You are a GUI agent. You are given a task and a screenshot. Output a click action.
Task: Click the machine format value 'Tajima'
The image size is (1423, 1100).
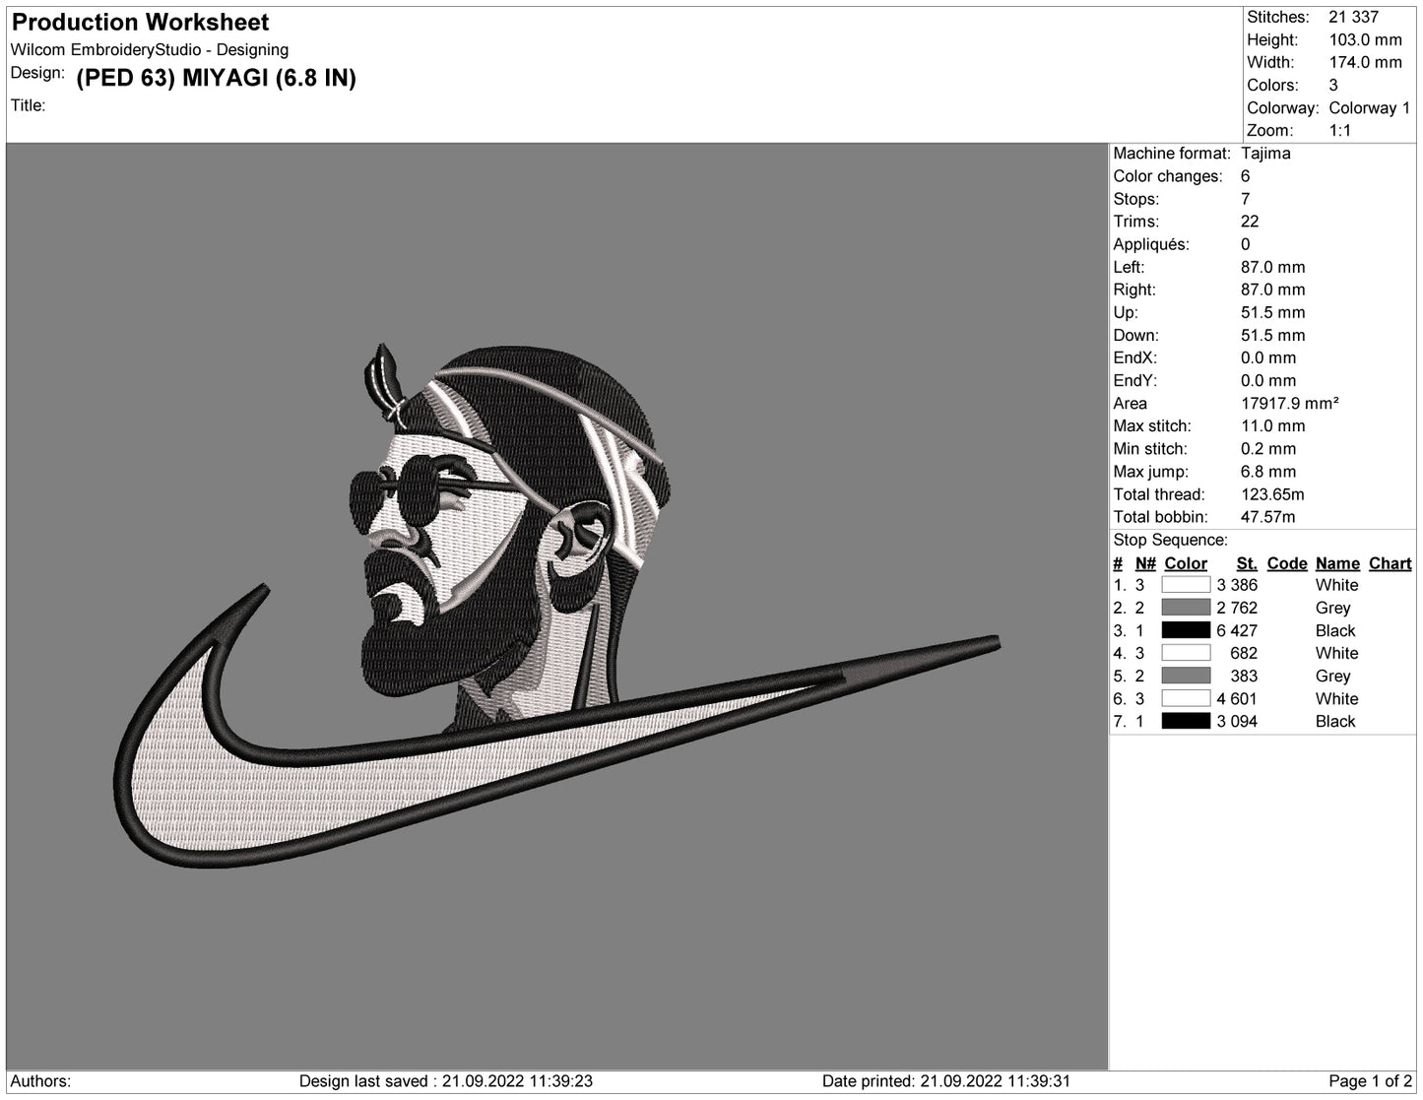pos(1265,153)
